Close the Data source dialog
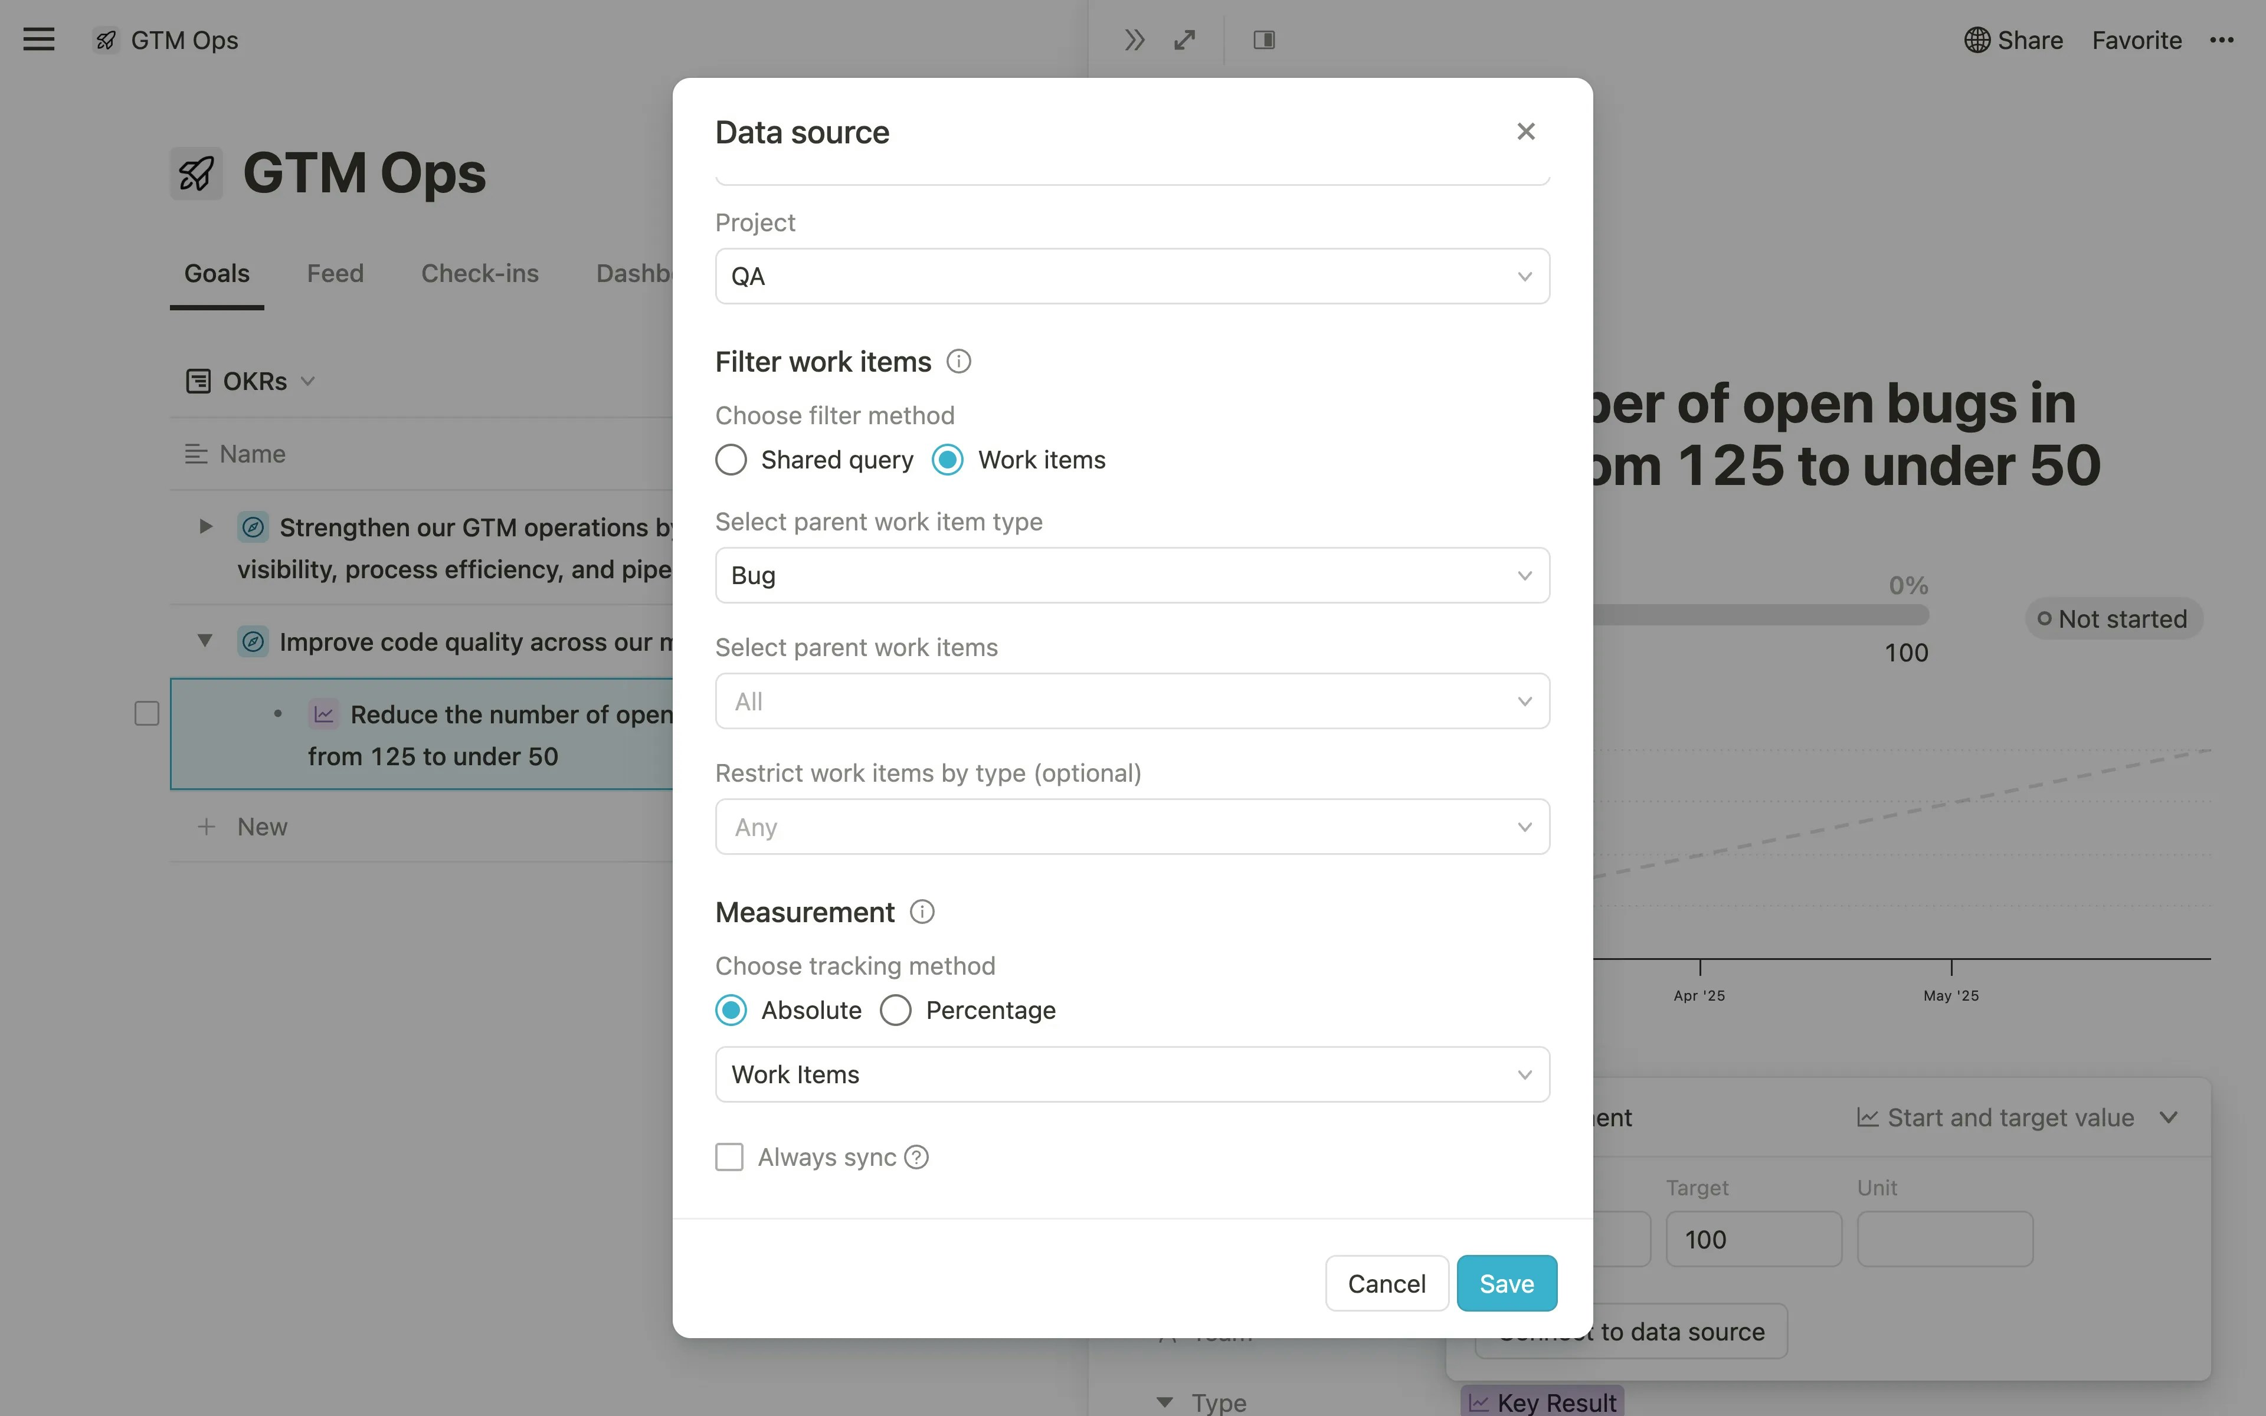The image size is (2266, 1416). coord(1525,132)
